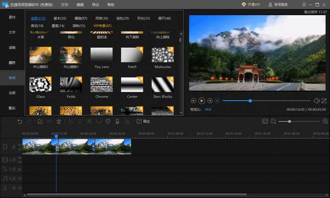Select the Glass transition thumbnail
The width and height of the screenshot is (330, 198).
pos(40,85)
